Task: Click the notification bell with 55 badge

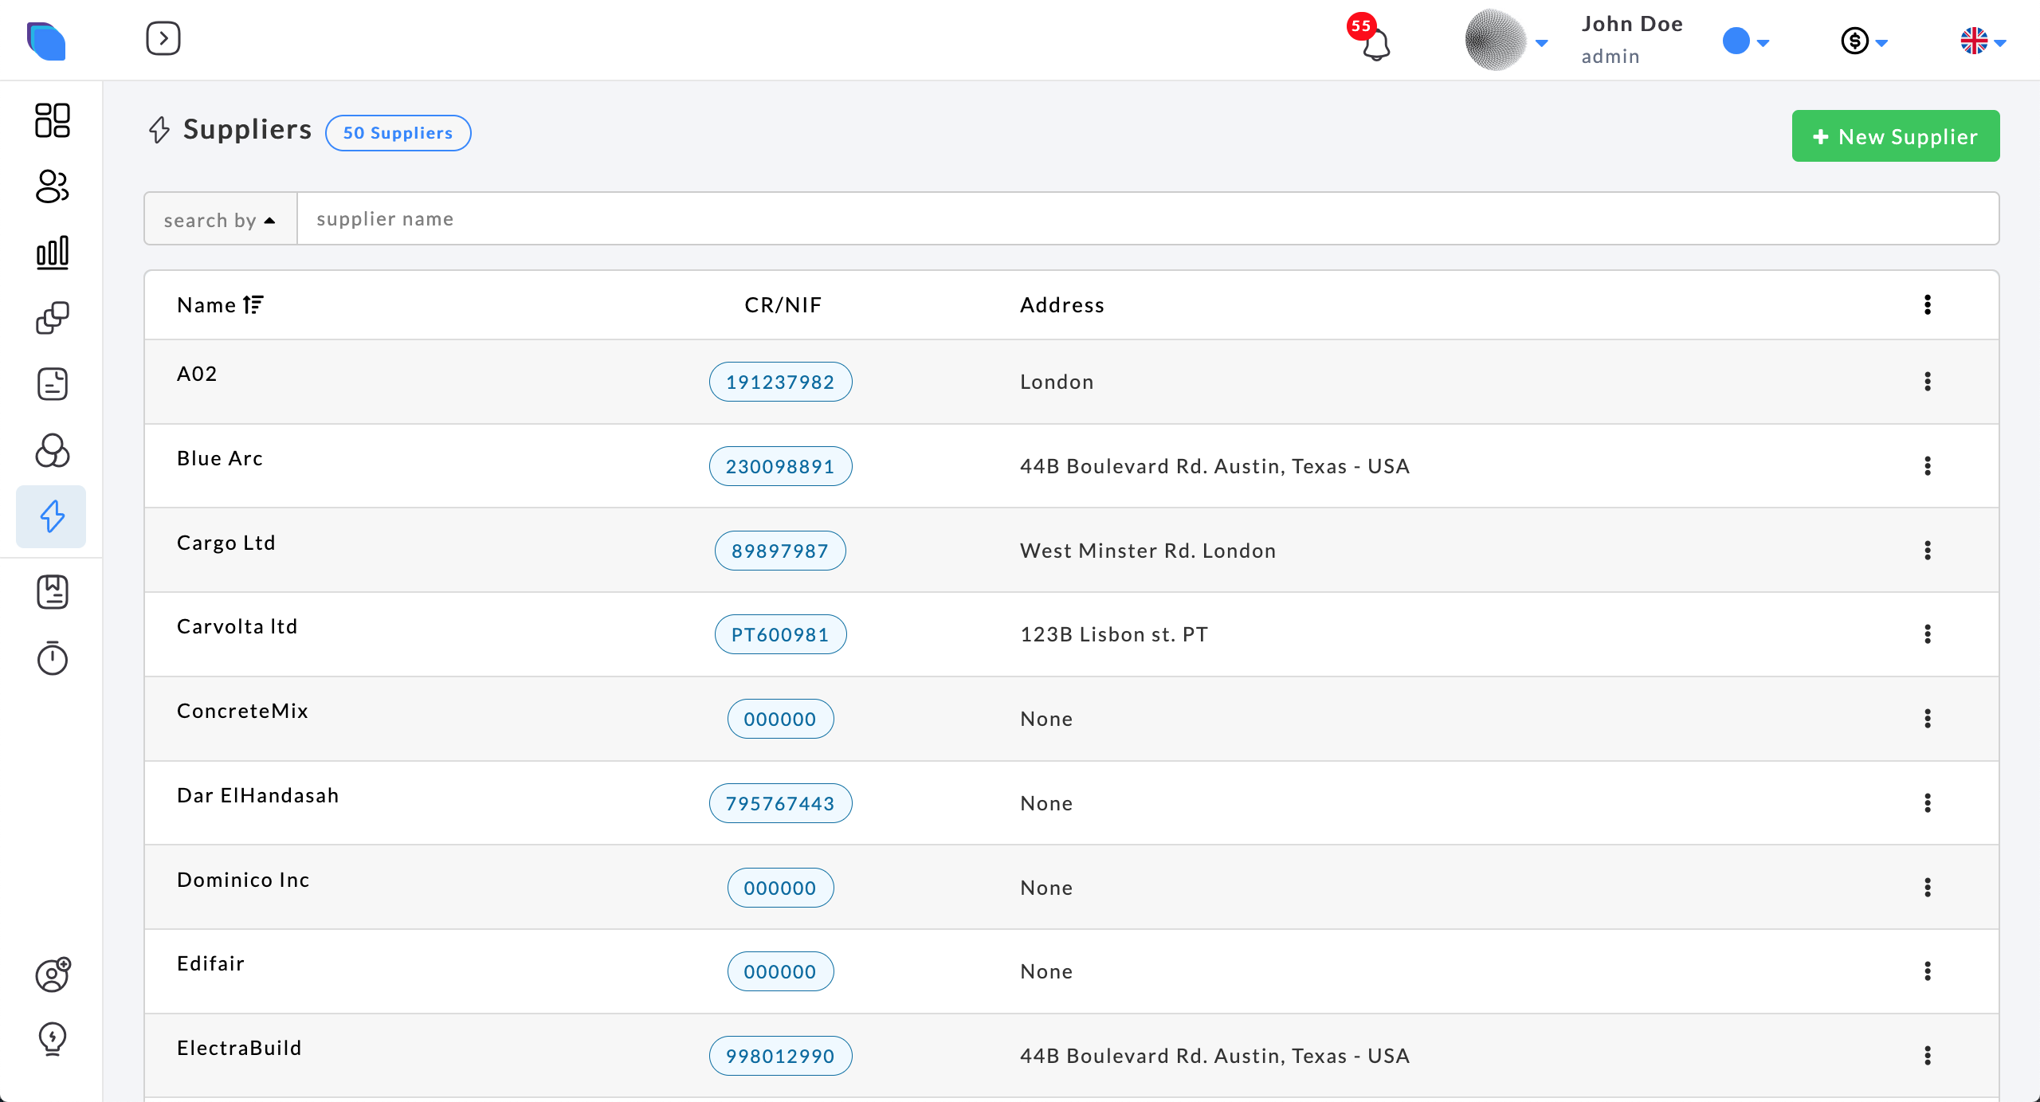Action: [x=1375, y=44]
